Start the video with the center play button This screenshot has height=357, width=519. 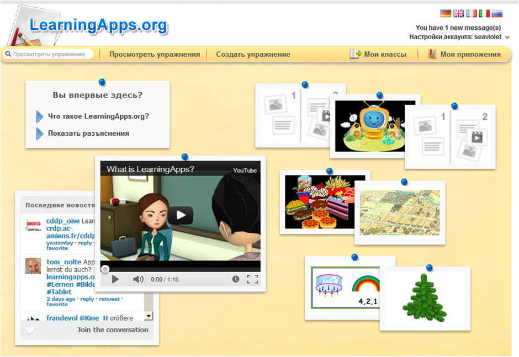point(181,215)
